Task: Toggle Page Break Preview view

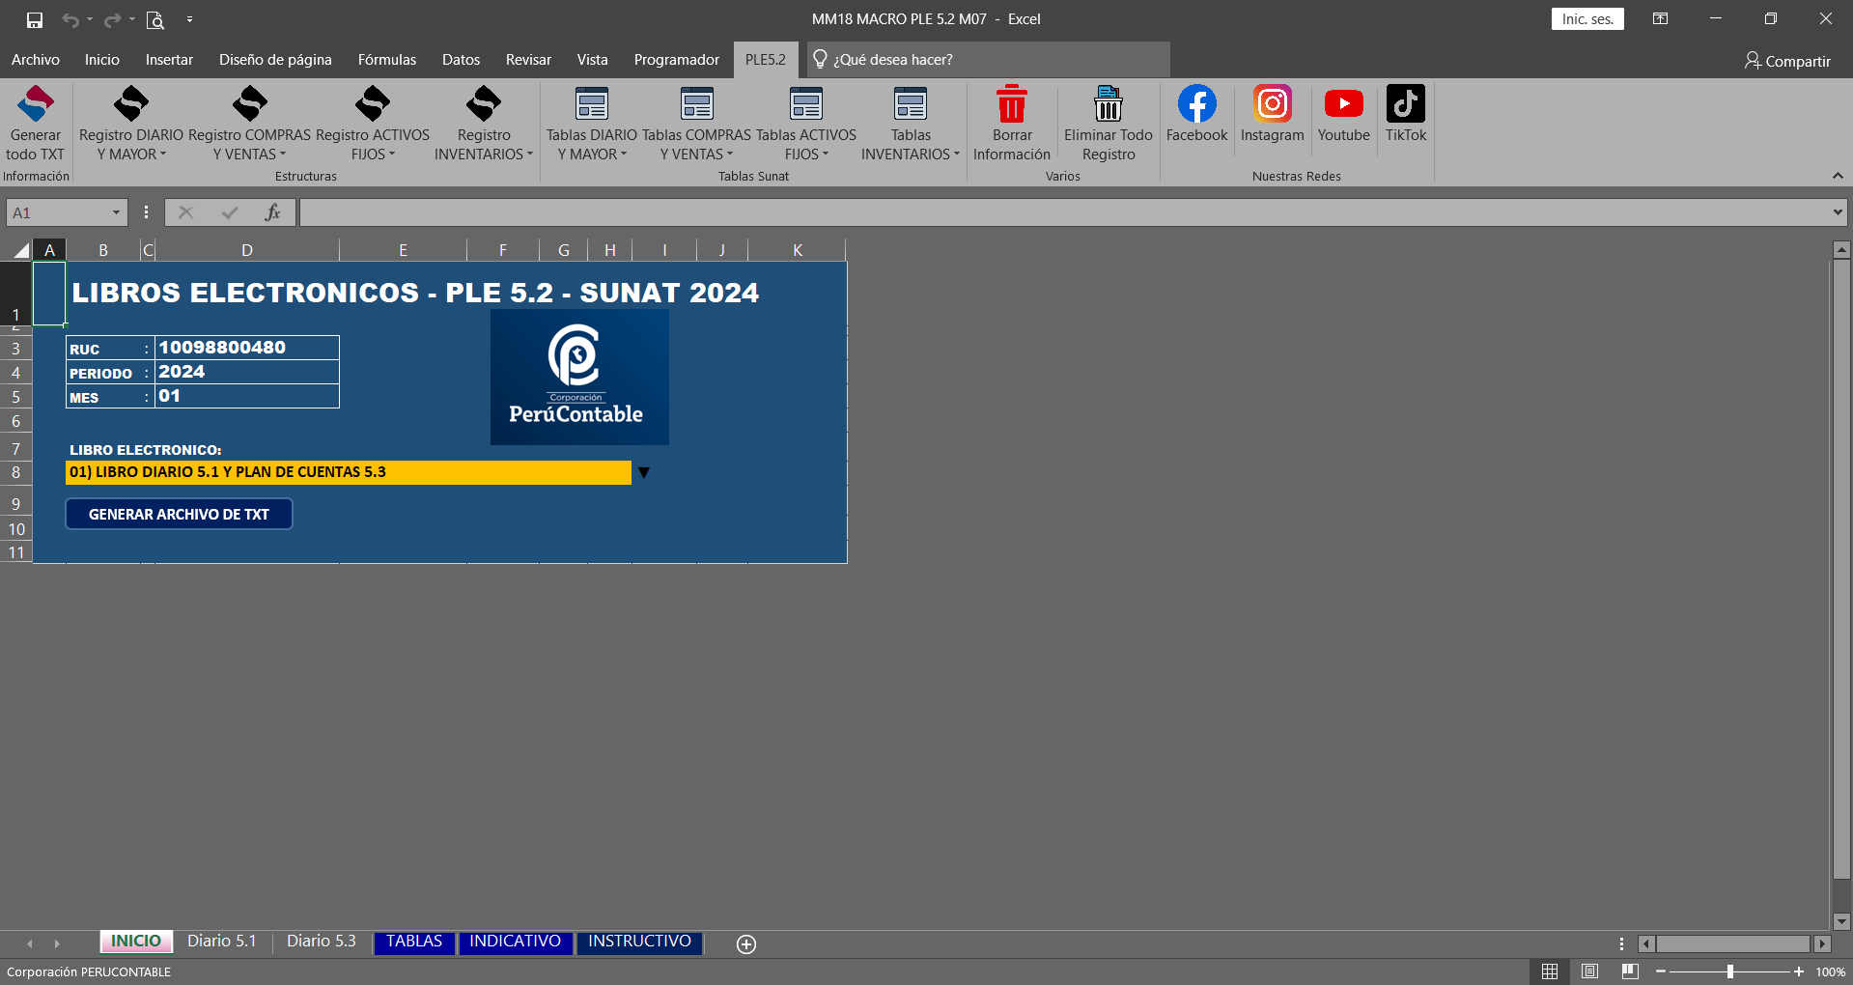Action: (1630, 971)
